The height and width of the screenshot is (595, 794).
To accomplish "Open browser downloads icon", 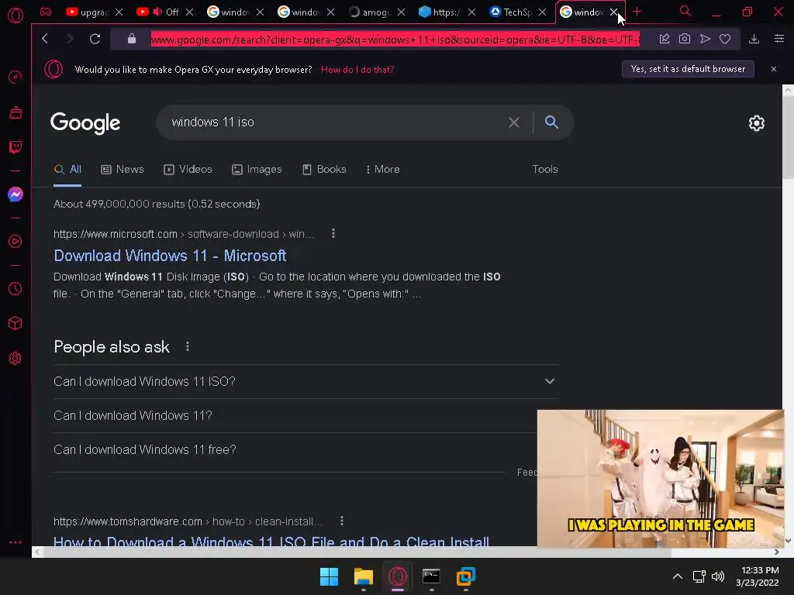I will [x=754, y=39].
